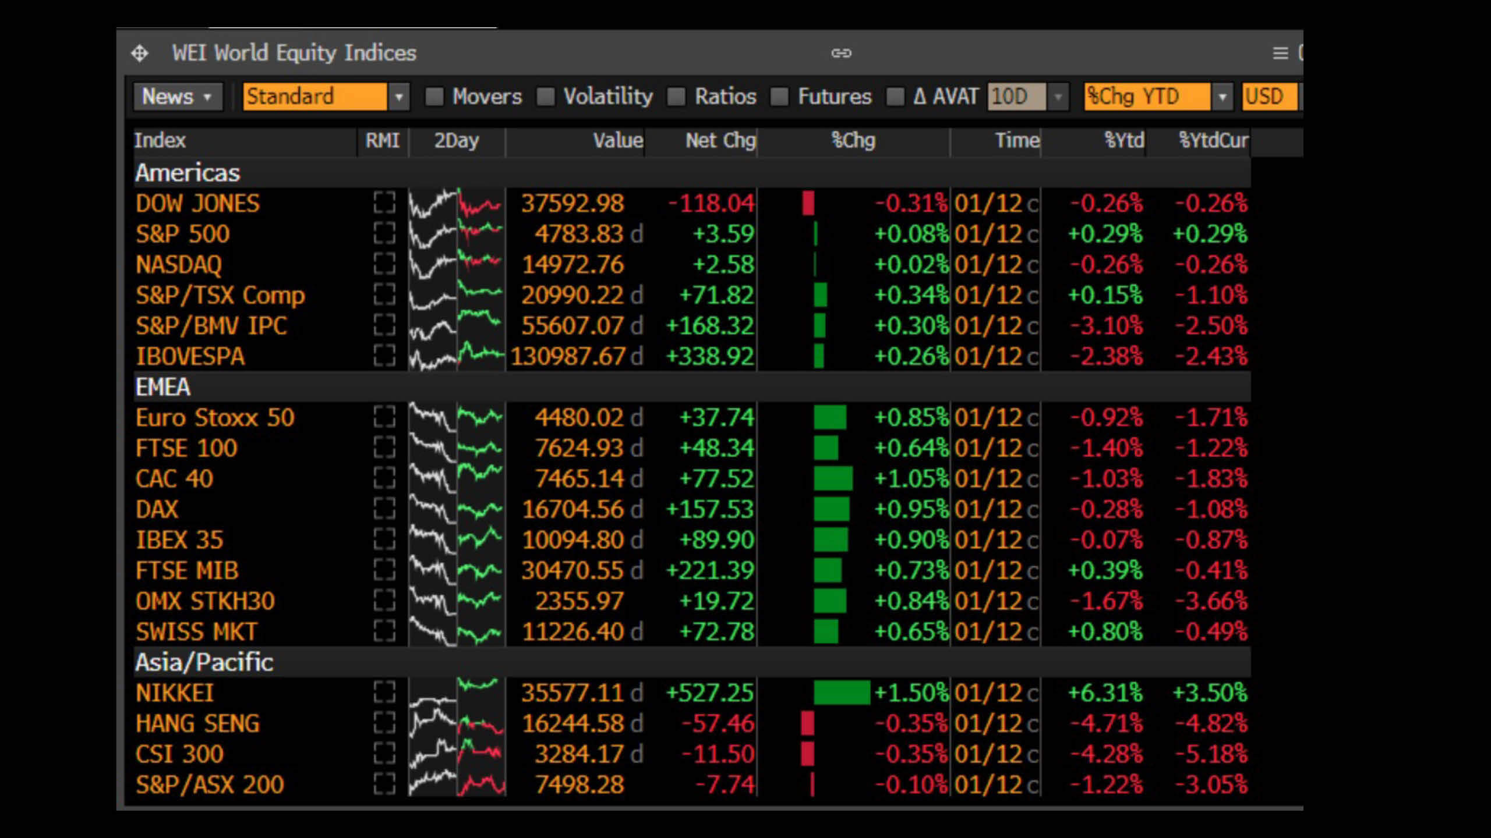
Task: Enable the Futures checkbox
Action: coord(779,97)
